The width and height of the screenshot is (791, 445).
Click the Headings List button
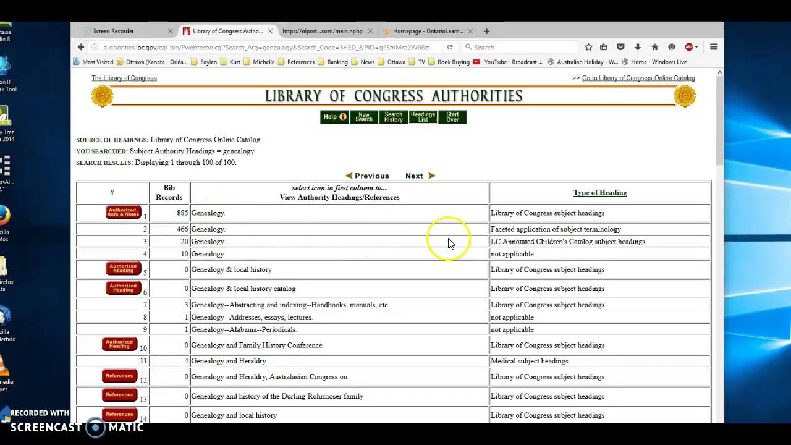pyautogui.click(x=423, y=117)
